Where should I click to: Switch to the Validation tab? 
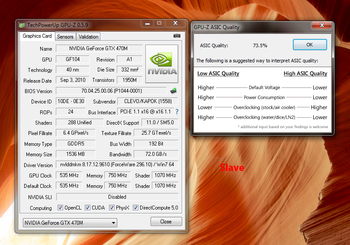click(88, 37)
